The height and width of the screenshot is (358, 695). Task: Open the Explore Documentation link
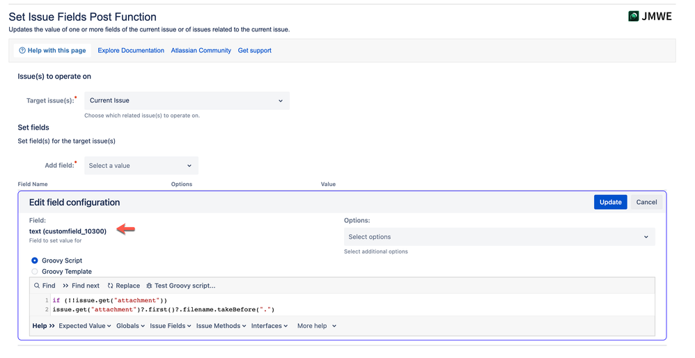click(x=131, y=50)
